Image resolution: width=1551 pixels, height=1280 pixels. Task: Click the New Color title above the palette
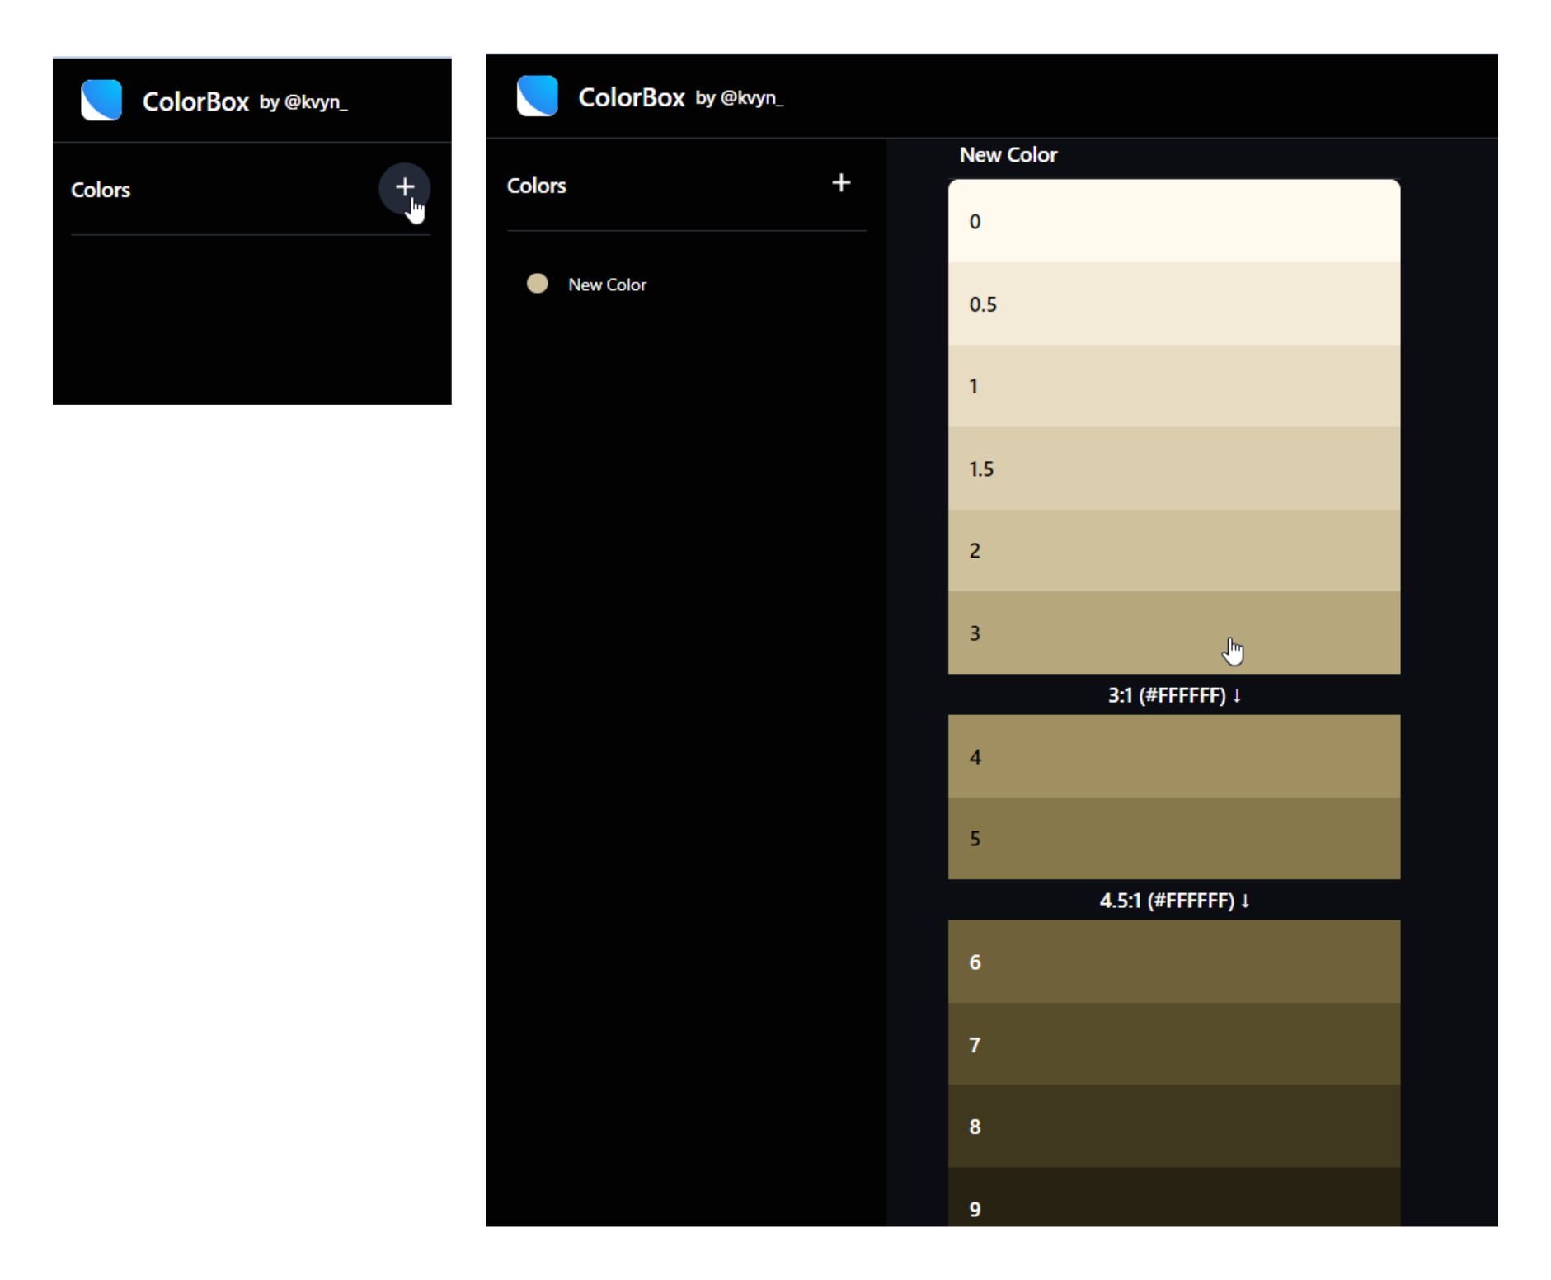tap(1008, 154)
